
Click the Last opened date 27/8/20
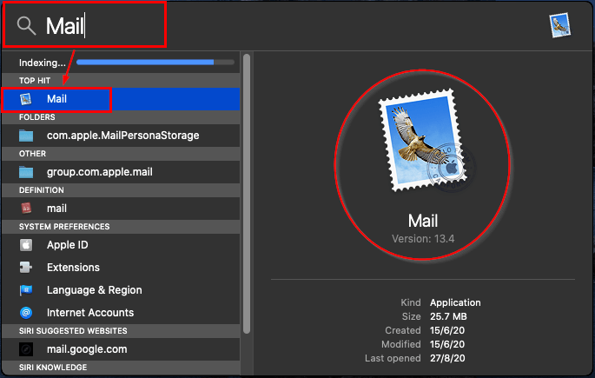[447, 358]
